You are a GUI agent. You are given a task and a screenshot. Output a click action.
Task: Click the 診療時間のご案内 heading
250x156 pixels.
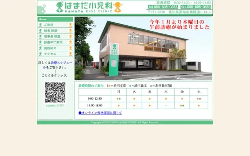[x=91, y=86]
